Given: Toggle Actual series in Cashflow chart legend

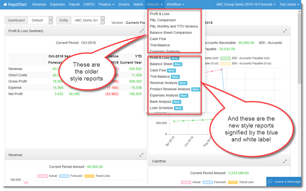Looking at the screenshot, I should click(191, 182).
